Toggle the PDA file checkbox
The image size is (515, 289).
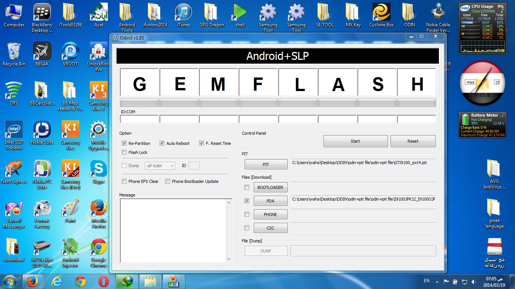[247, 201]
